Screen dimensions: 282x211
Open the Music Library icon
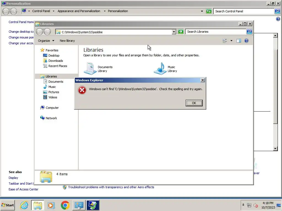166,69
